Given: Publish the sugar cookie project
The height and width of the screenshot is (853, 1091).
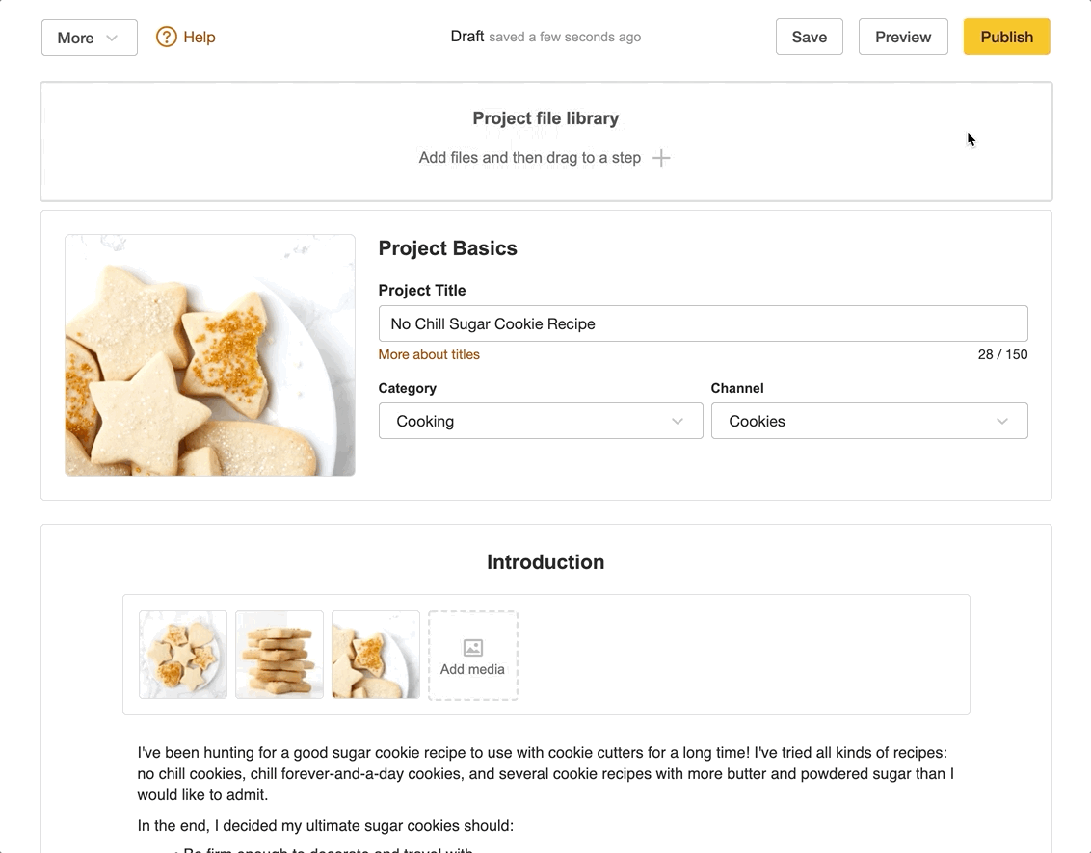Looking at the screenshot, I should [x=1006, y=37].
